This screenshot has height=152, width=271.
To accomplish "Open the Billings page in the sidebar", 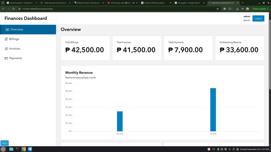I will 28,39.
